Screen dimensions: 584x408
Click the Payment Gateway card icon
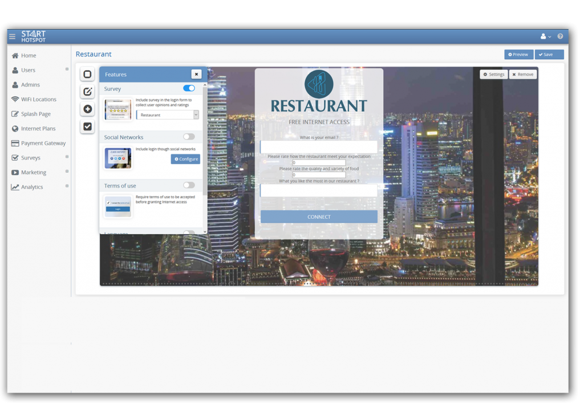tap(15, 143)
